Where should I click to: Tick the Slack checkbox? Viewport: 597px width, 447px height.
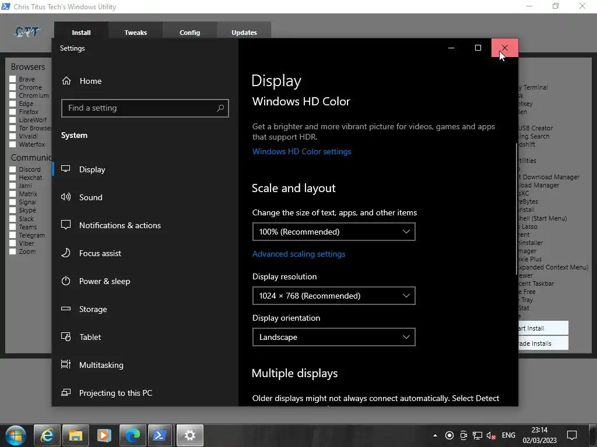[x=13, y=219]
